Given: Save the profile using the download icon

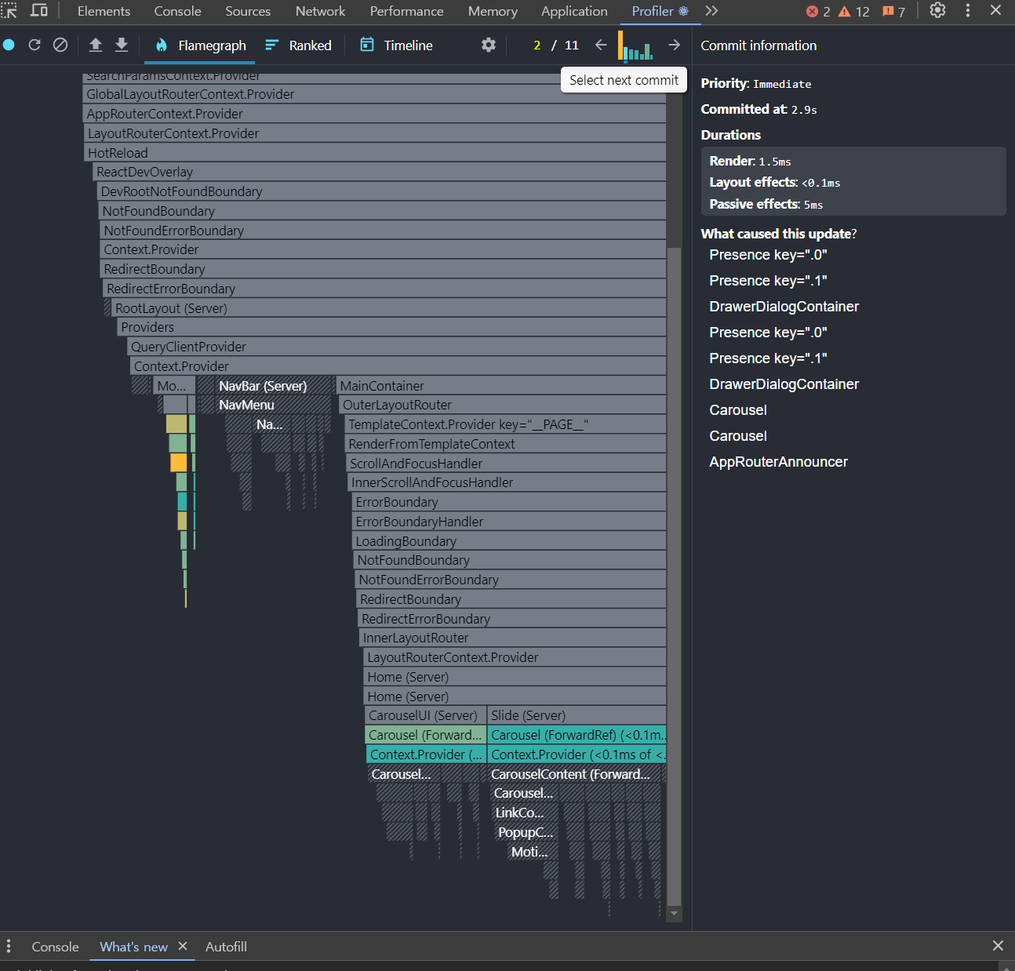Looking at the screenshot, I should tap(122, 45).
